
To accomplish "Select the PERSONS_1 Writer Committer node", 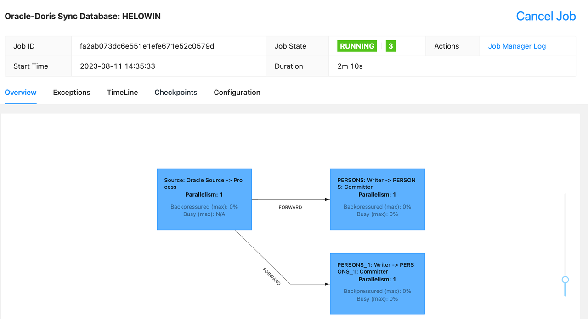I will pos(377,284).
